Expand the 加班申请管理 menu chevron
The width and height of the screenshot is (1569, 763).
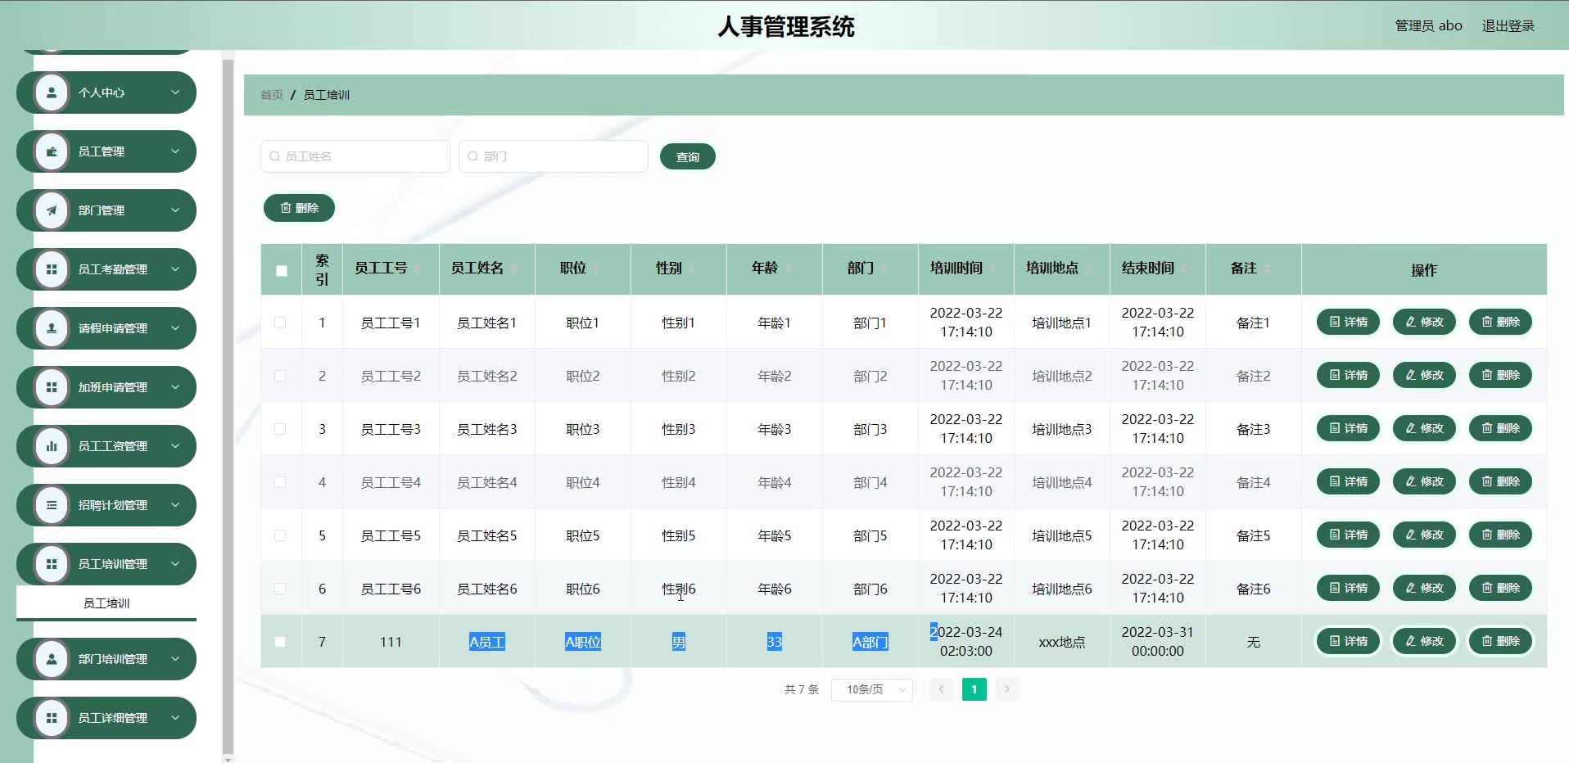click(175, 387)
